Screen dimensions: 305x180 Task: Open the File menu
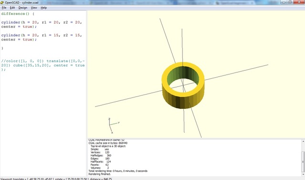[x=4, y=8]
